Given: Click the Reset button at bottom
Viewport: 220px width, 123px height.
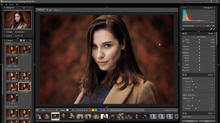Looking at the screenshot, I should 207,121.
